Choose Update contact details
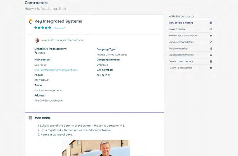Screen dimensions: 238x156 click(x=181, y=42)
